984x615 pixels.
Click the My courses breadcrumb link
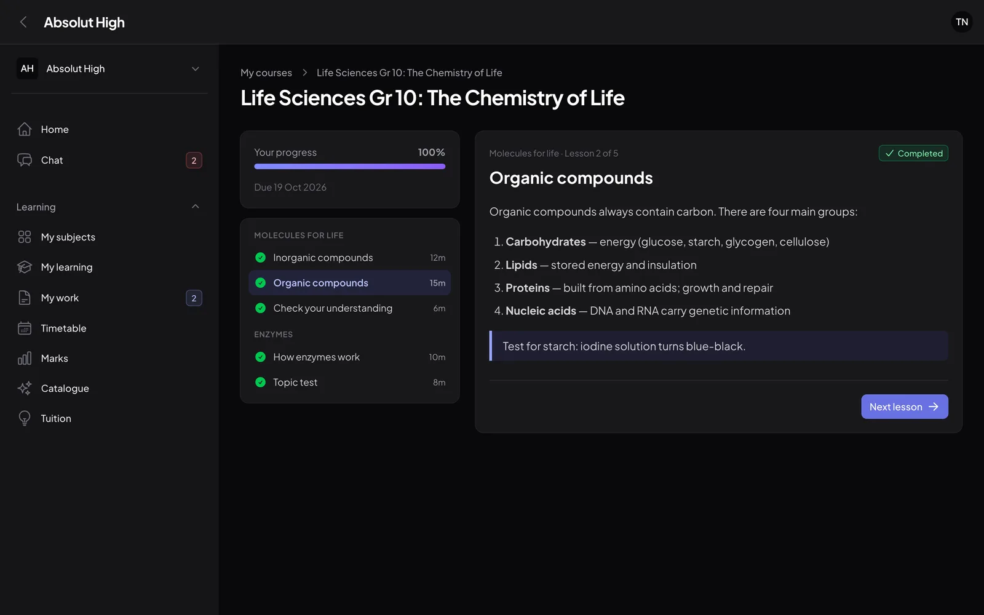[x=266, y=73]
